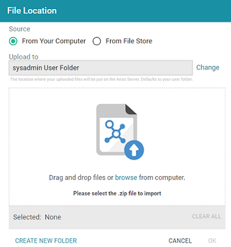
Task: Select the From Your Computer radio button
Action: pyautogui.click(x=13, y=41)
